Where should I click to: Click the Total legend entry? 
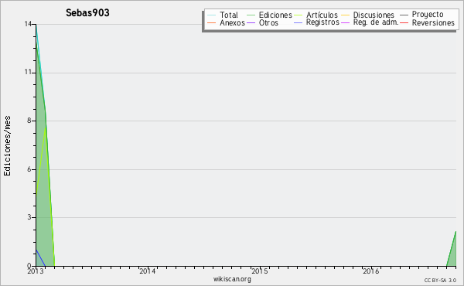223,15
